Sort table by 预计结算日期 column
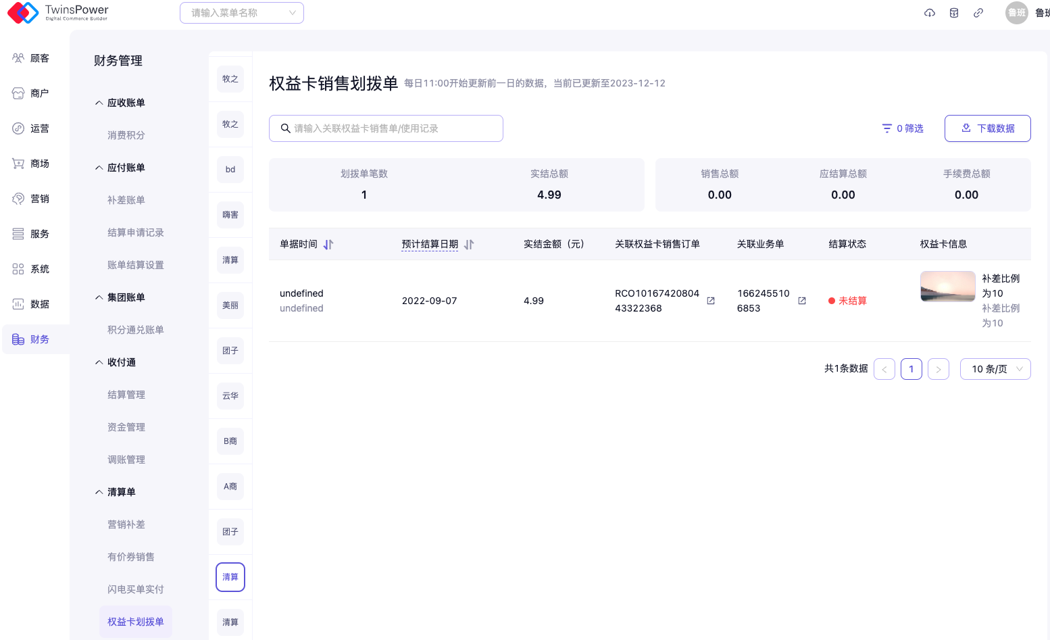The height and width of the screenshot is (640, 1050). (x=469, y=245)
